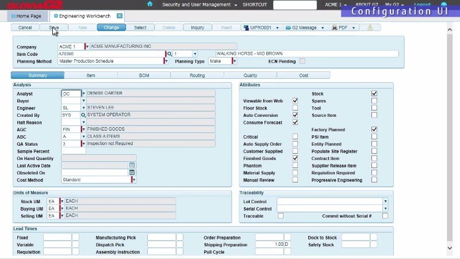Open the PDF printer toolbar button
The height and width of the screenshot is (259, 460).
[344, 27]
